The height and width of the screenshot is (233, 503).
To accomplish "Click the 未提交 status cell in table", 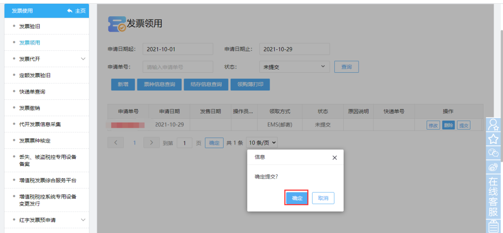I will [x=323, y=124].
